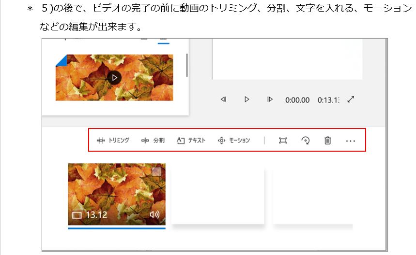Click the 0:00.00 current time display
Screen dimensions: 416x255
tap(297, 100)
